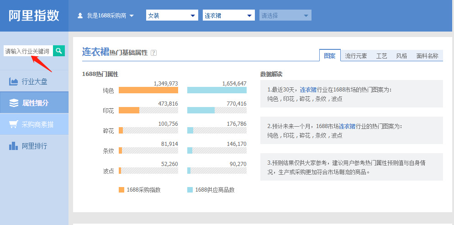This screenshot has height=225, width=454.
Task: Click 连衣裙 link in data insight item 1
Action: (308, 90)
